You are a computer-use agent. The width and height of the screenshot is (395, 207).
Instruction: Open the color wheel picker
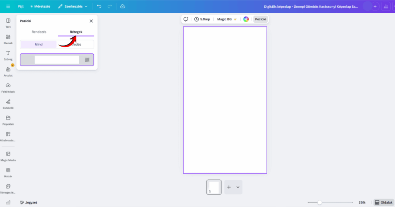(246, 19)
